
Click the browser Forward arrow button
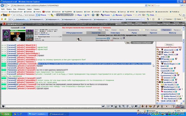tap(6, 6)
